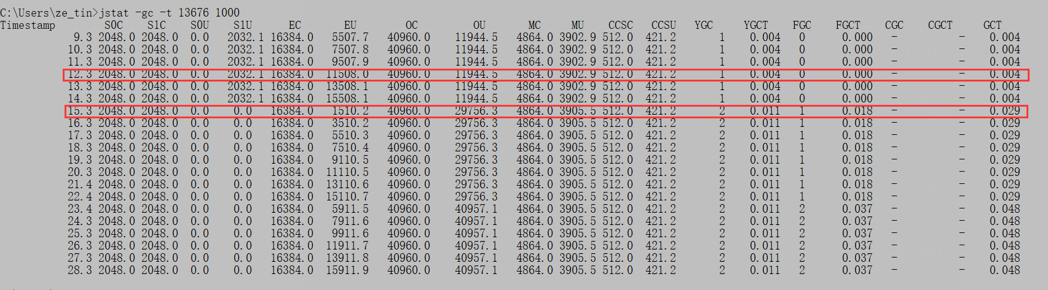Click the timestamp value 9.3

[x=83, y=37]
